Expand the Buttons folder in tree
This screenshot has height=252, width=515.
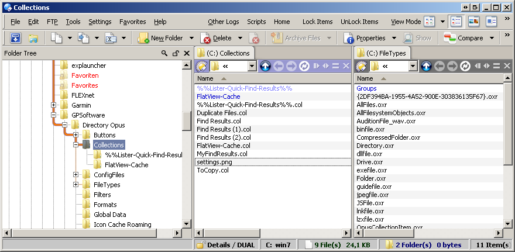tap(76, 135)
